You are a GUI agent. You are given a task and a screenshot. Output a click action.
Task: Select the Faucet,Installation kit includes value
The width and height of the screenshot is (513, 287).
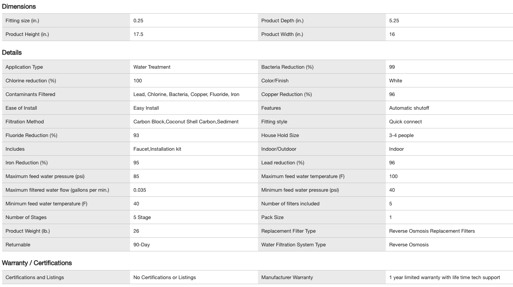157,149
